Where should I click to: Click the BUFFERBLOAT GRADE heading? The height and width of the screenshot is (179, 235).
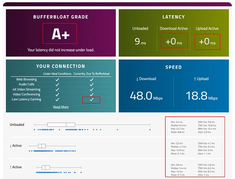tap(61, 17)
